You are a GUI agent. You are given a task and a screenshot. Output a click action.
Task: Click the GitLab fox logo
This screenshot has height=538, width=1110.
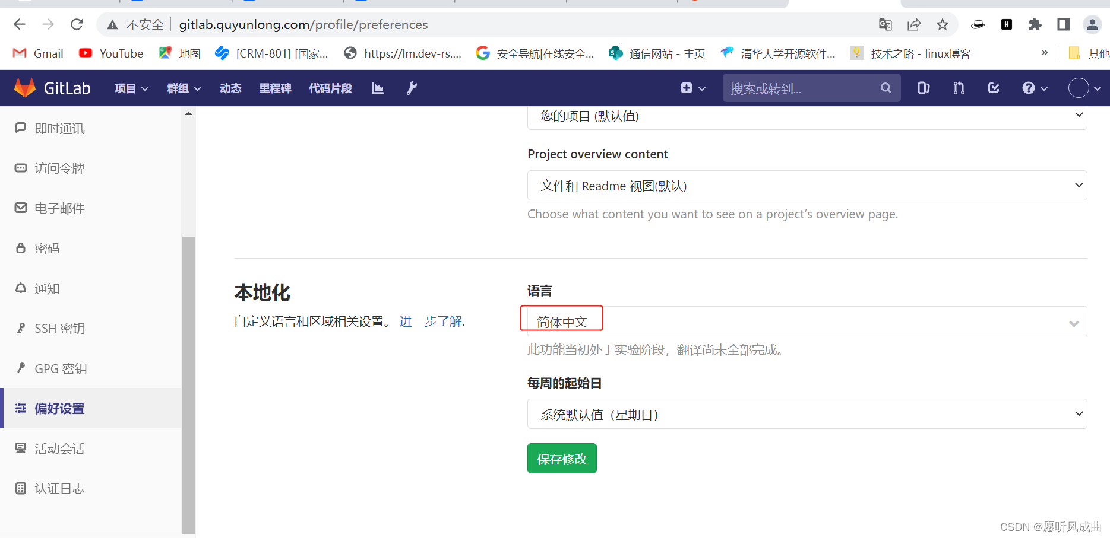[26, 87]
